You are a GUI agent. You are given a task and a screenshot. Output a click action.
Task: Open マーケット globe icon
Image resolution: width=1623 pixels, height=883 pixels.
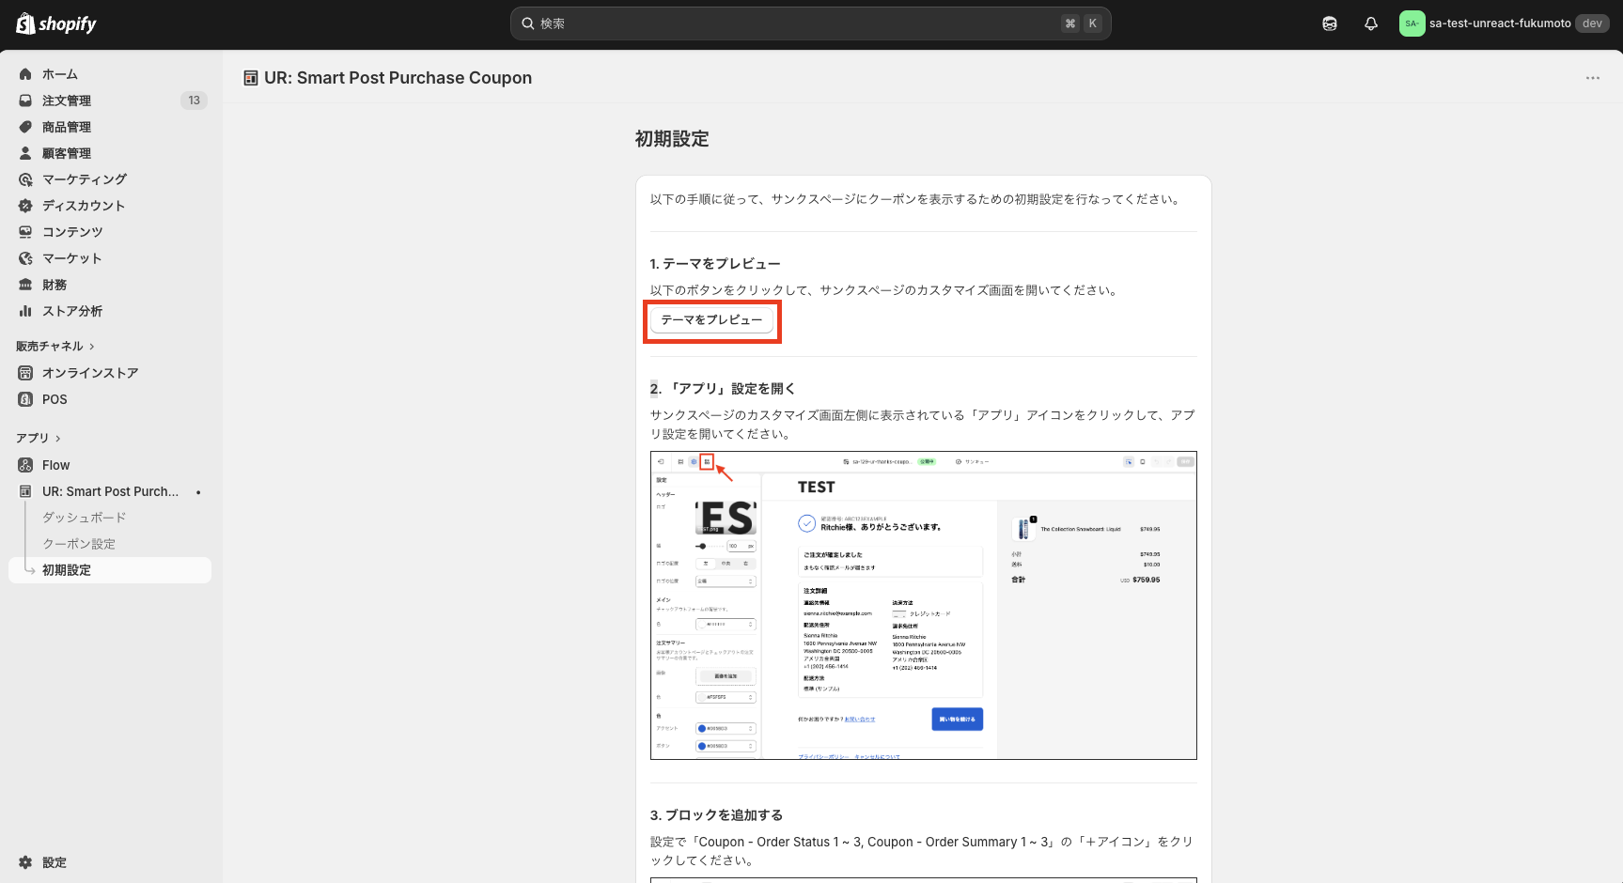click(25, 258)
